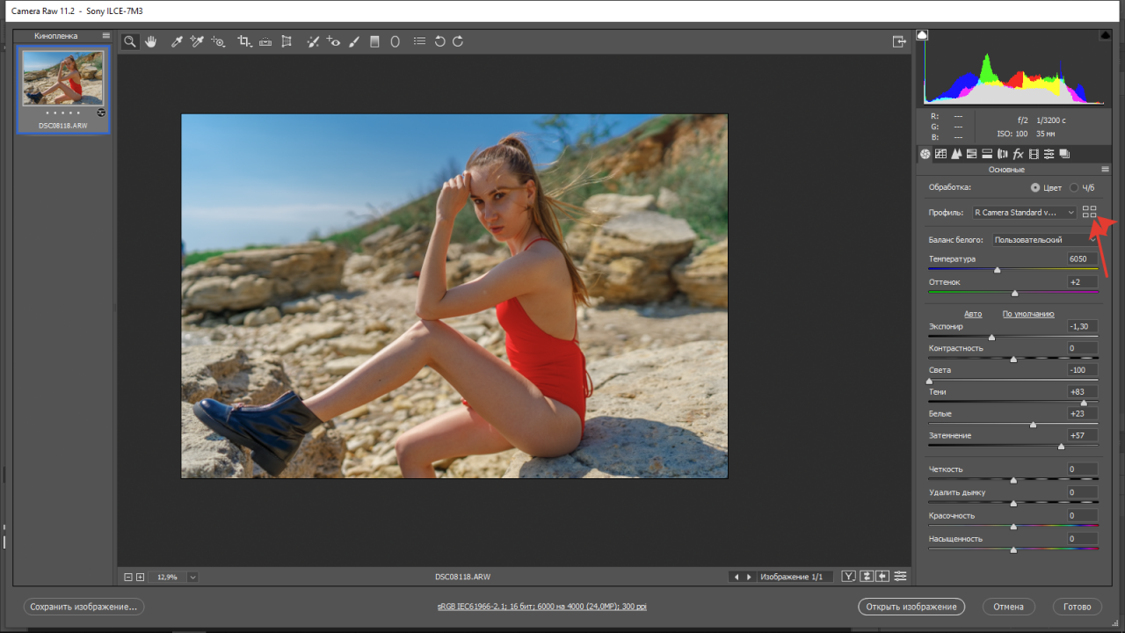Click the zoom out minus button

(128, 577)
